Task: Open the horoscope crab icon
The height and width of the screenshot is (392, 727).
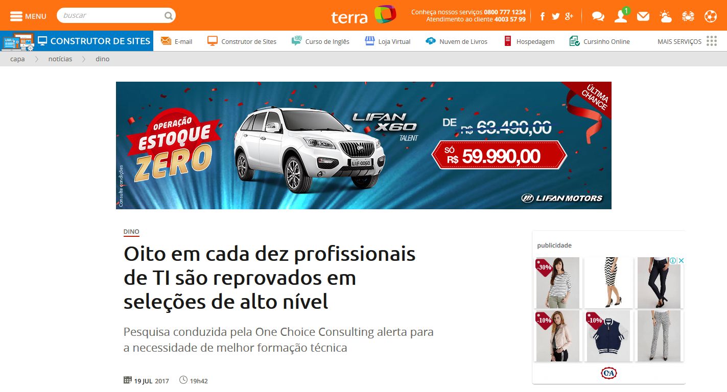Action: coord(688,16)
